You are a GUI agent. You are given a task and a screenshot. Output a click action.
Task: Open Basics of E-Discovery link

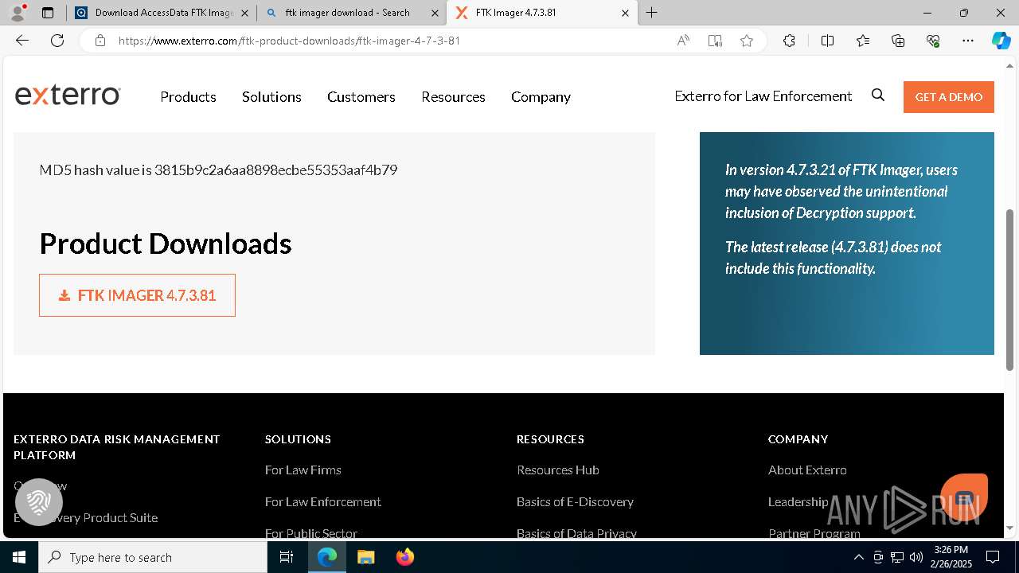pyautogui.click(x=575, y=501)
